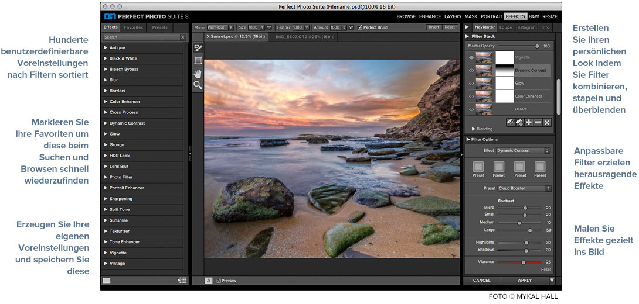Select the crop/transform rectangle tool
This screenshot has width=639, height=304.
tap(198, 60)
